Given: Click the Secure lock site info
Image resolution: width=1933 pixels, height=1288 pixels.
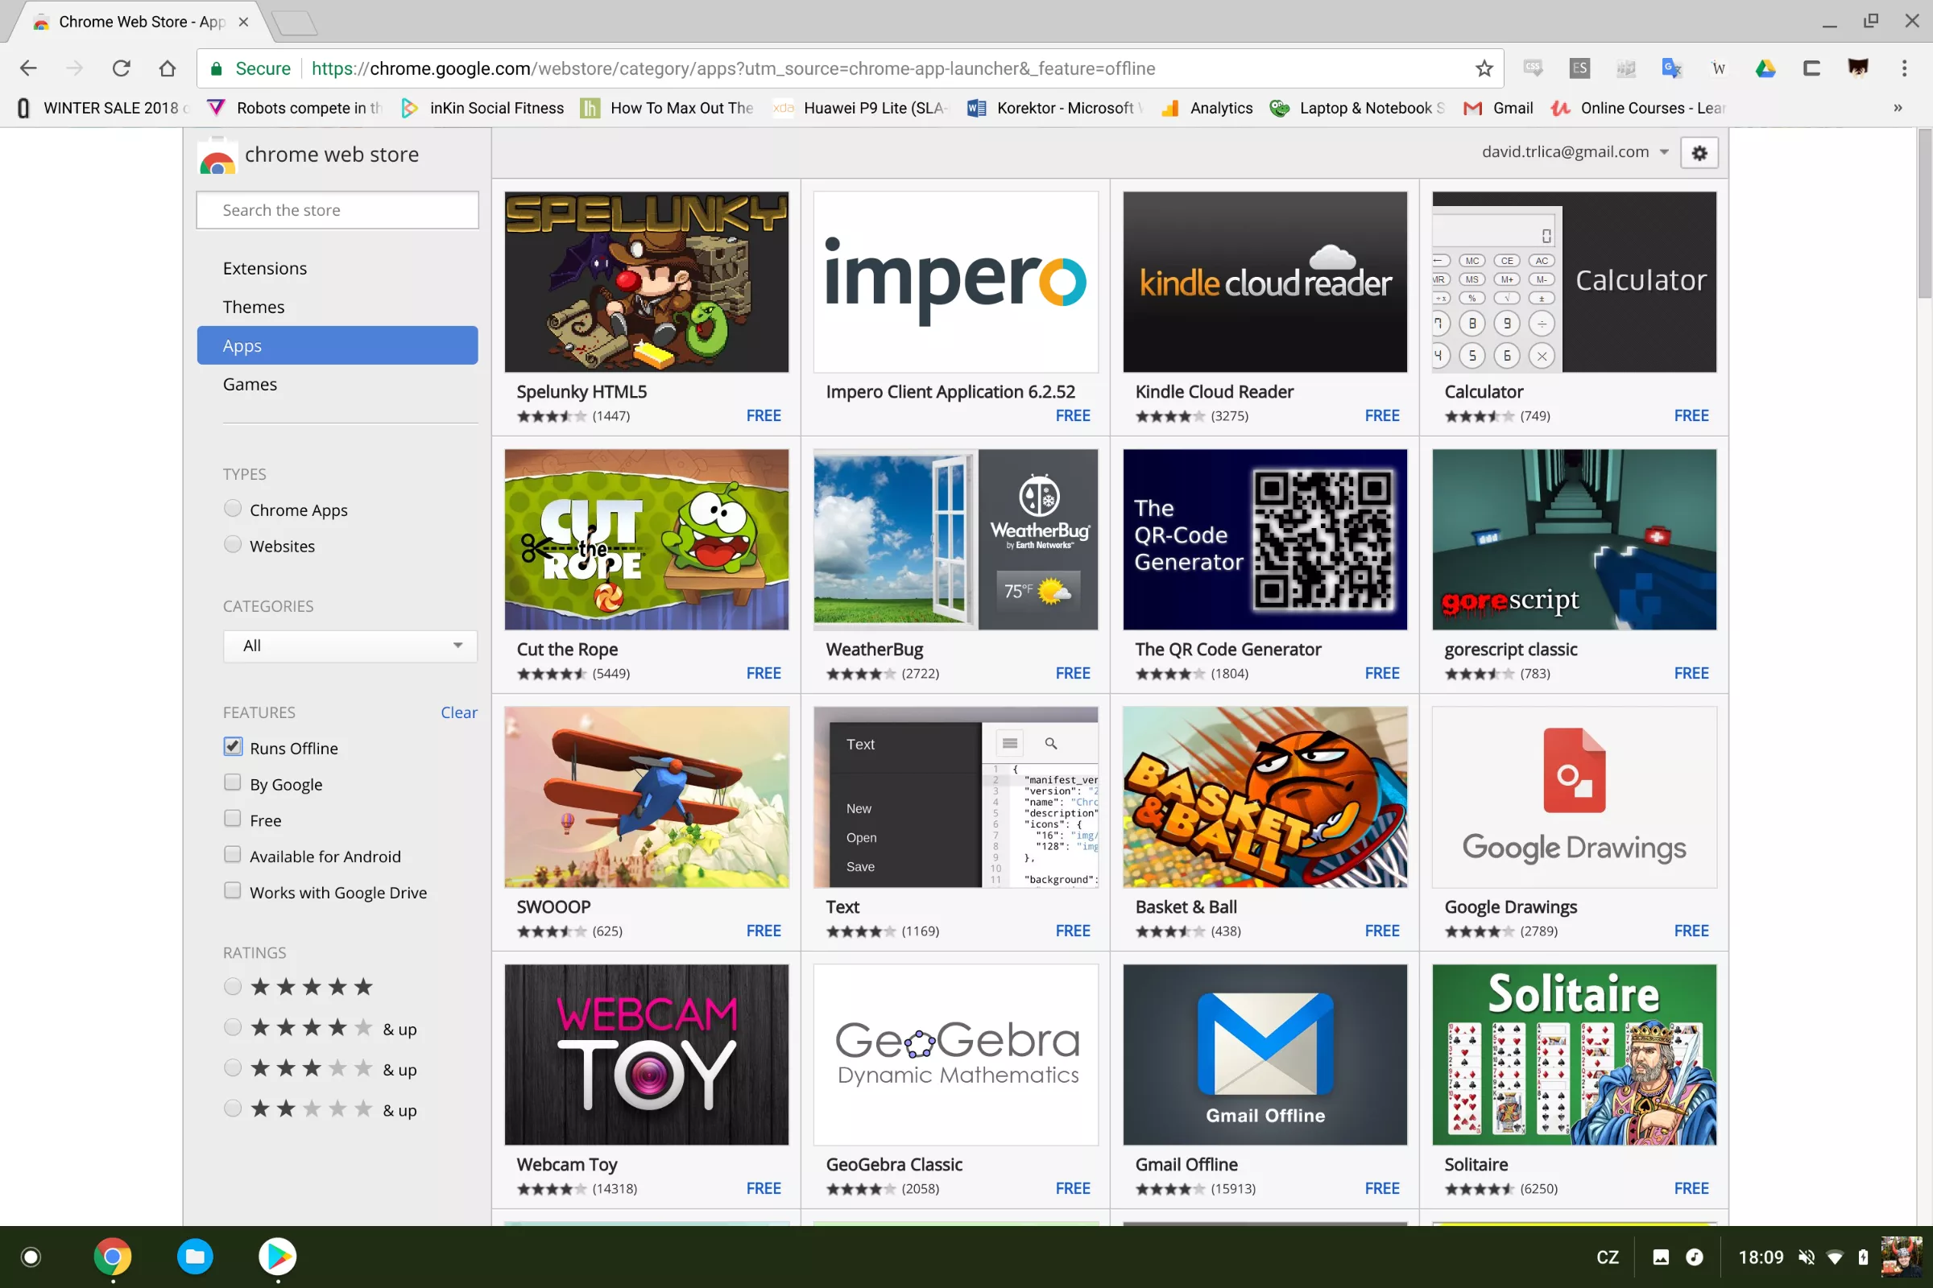Looking at the screenshot, I should [250, 68].
